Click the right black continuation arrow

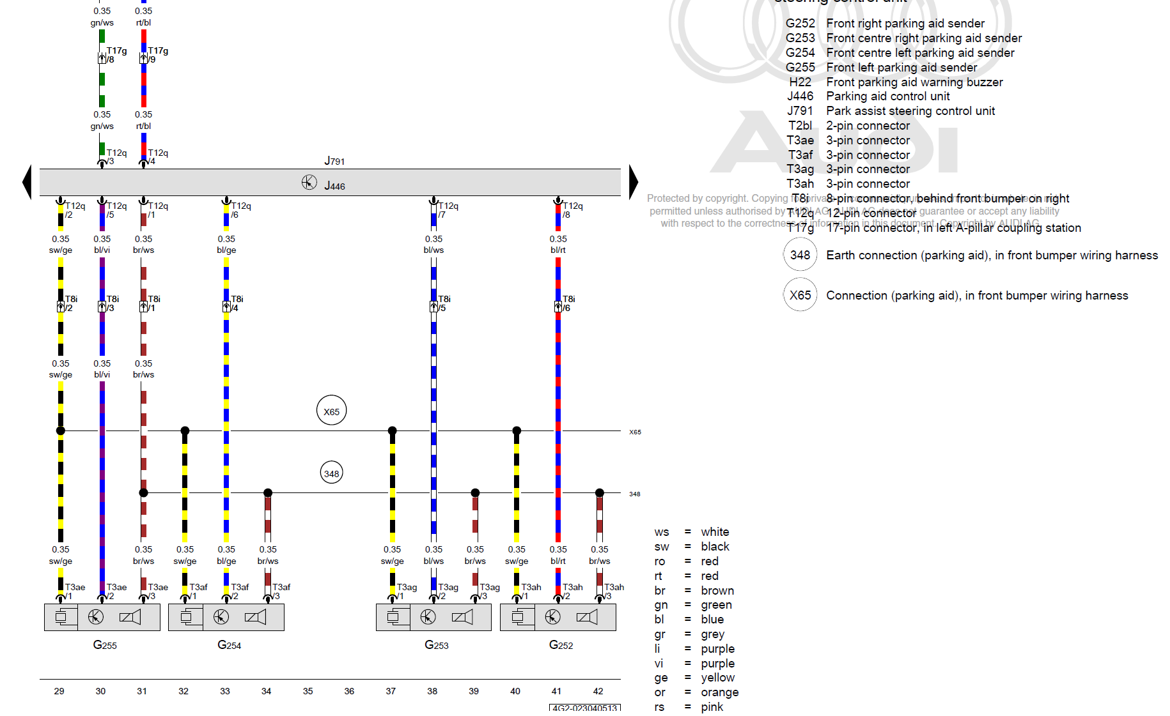(x=633, y=183)
